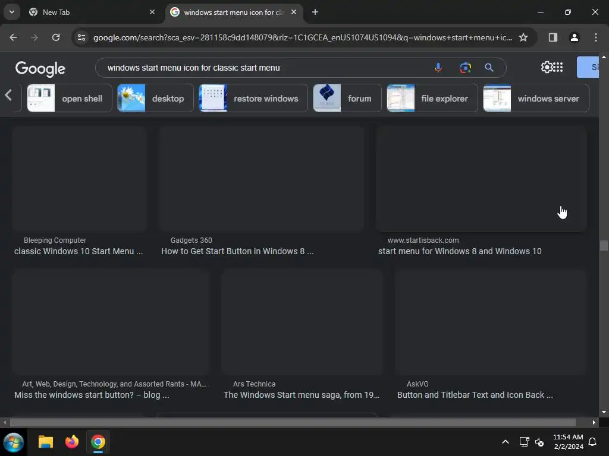Open start menu for Windows 8 link
The image size is (609, 456).
(x=460, y=251)
